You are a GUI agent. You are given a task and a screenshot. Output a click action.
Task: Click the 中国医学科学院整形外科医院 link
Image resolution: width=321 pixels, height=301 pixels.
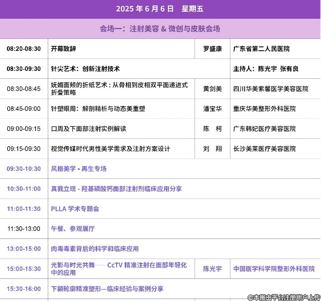pos(274,269)
